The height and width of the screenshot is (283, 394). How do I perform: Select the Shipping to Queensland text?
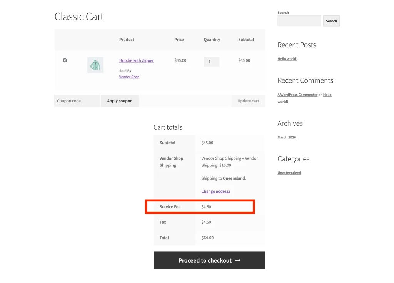coord(224,178)
